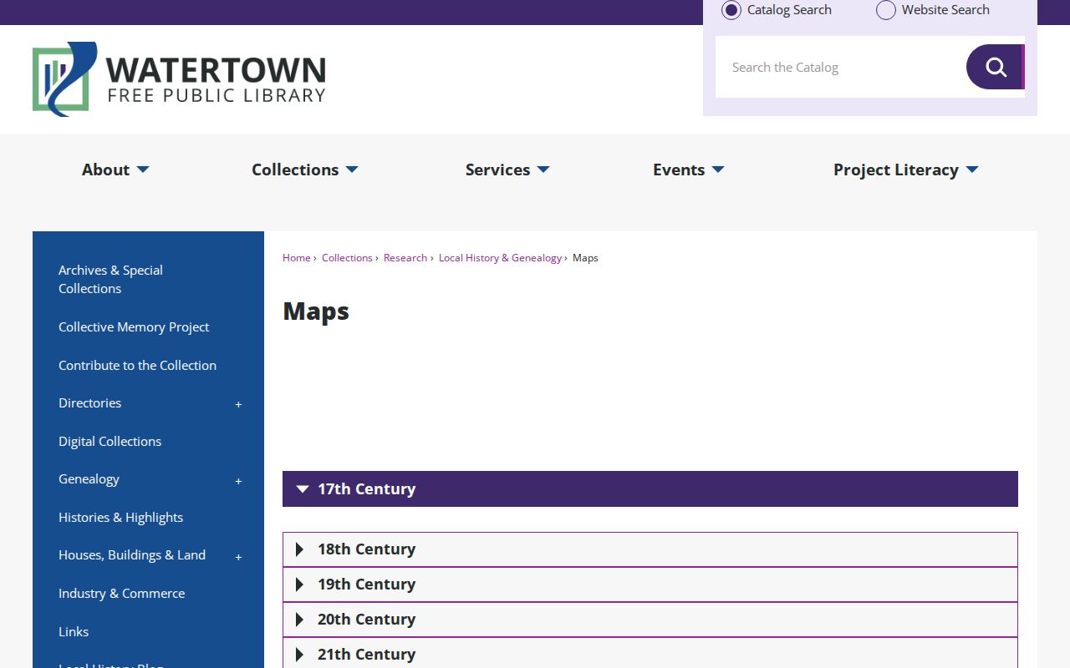Select the Website Search radio button
Viewport: 1070px width, 668px height.
coord(886,10)
